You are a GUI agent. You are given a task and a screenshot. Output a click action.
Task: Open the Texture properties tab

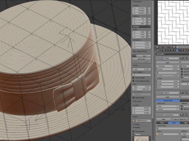(x=185, y=50)
